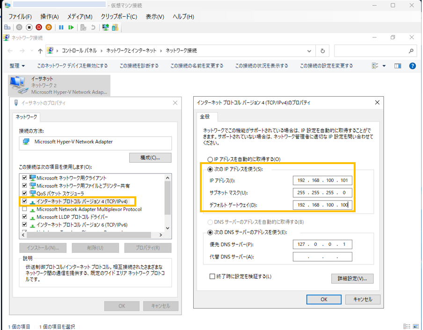Click the protocol list scroll-down arrow

pyautogui.click(x=168, y=228)
